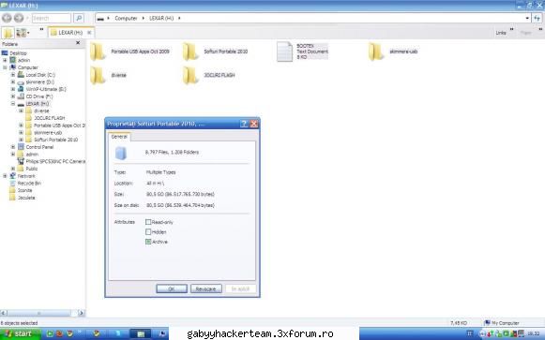Select the diverse folder icon in file pane

[98, 75]
